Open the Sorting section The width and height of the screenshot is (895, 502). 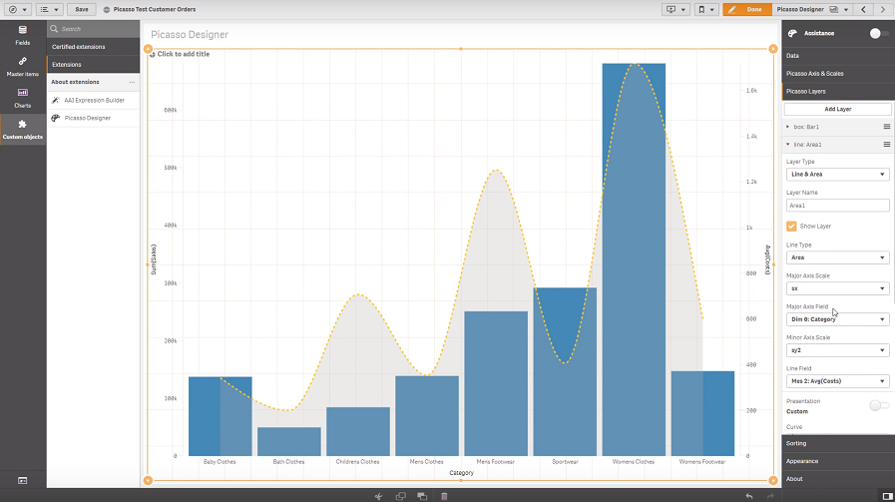[x=838, y=443]
